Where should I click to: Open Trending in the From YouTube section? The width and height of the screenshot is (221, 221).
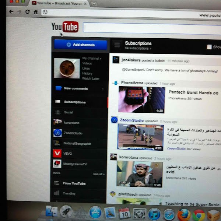(69, 193)
